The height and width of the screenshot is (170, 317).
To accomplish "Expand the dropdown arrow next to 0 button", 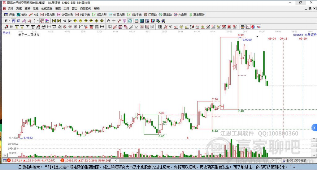I will [38, 21].
